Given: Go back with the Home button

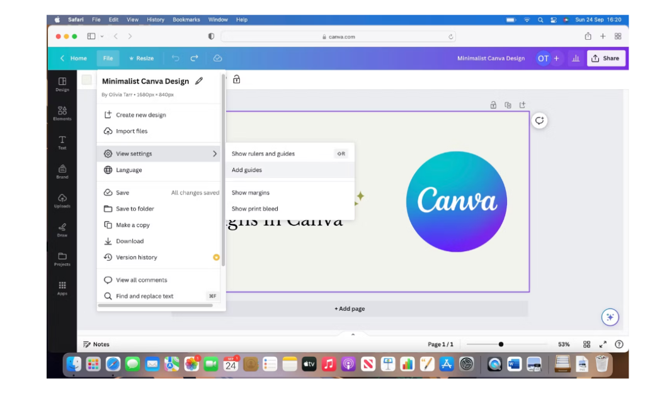Looking at the screenshot, I should coord(74,59).
